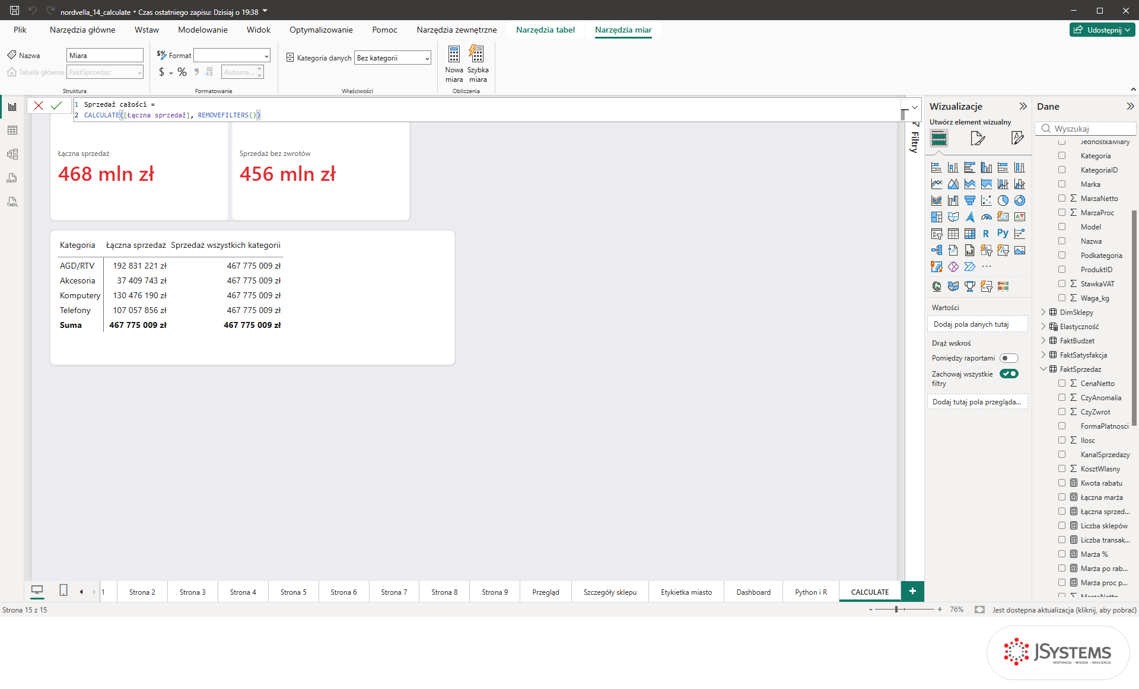This screenshot has width=1139, height=689.
Task: Select Scatter chart visual
Action: (x=986, y=200)
